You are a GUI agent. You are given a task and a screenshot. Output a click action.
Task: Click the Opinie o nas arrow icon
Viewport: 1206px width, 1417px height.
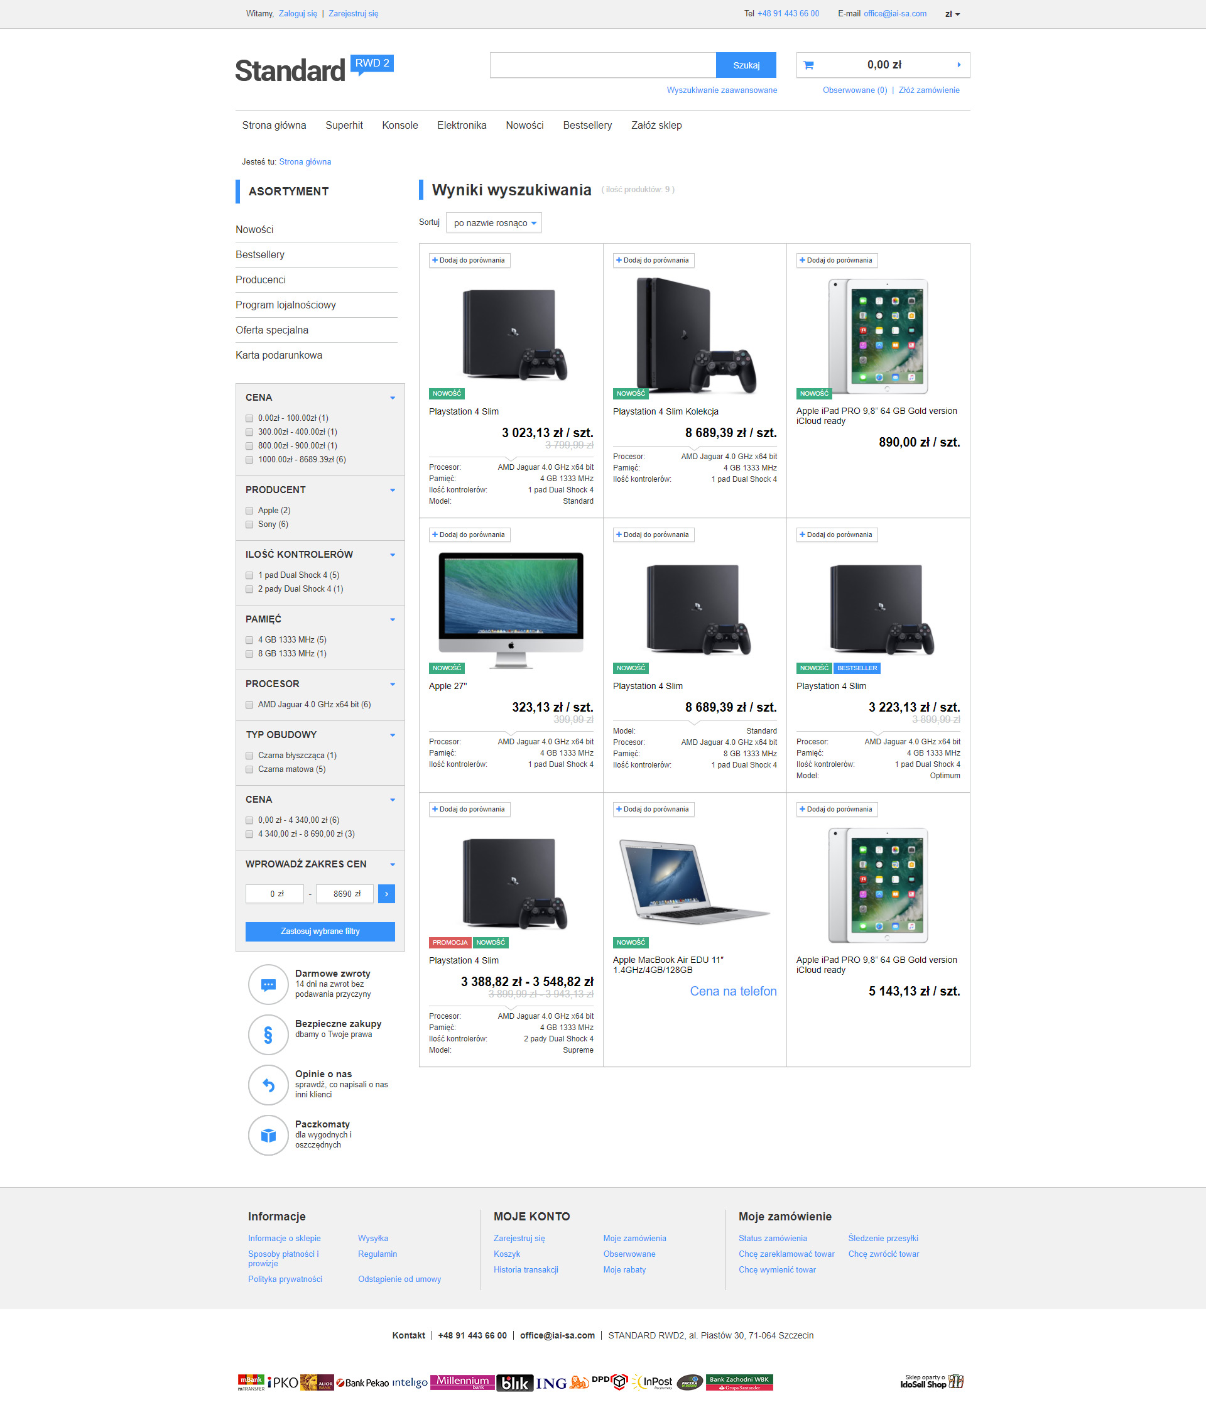[268, 1085]
